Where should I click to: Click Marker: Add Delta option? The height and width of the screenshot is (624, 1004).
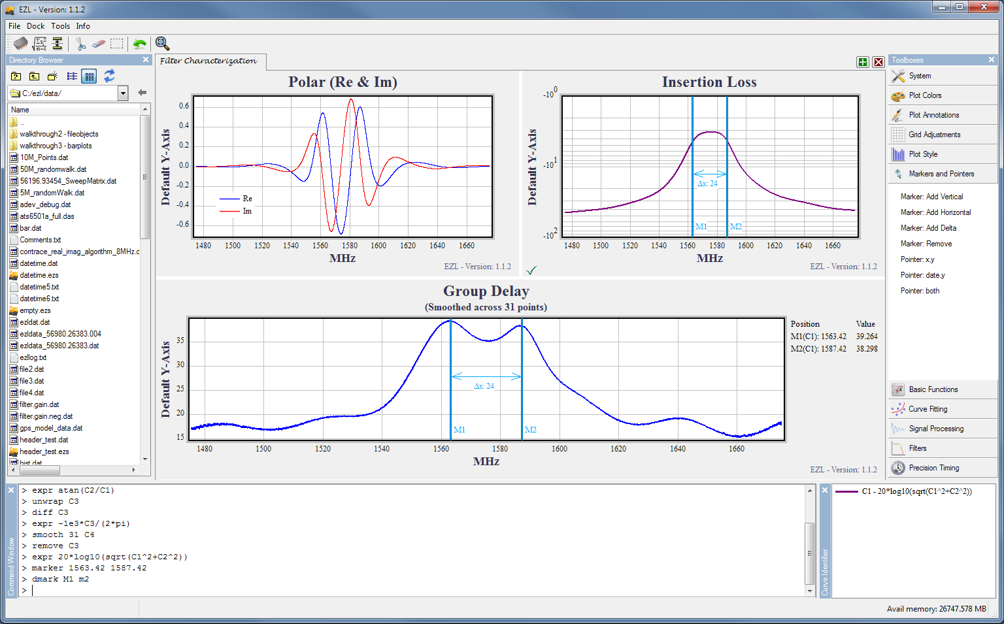point(928,228)
